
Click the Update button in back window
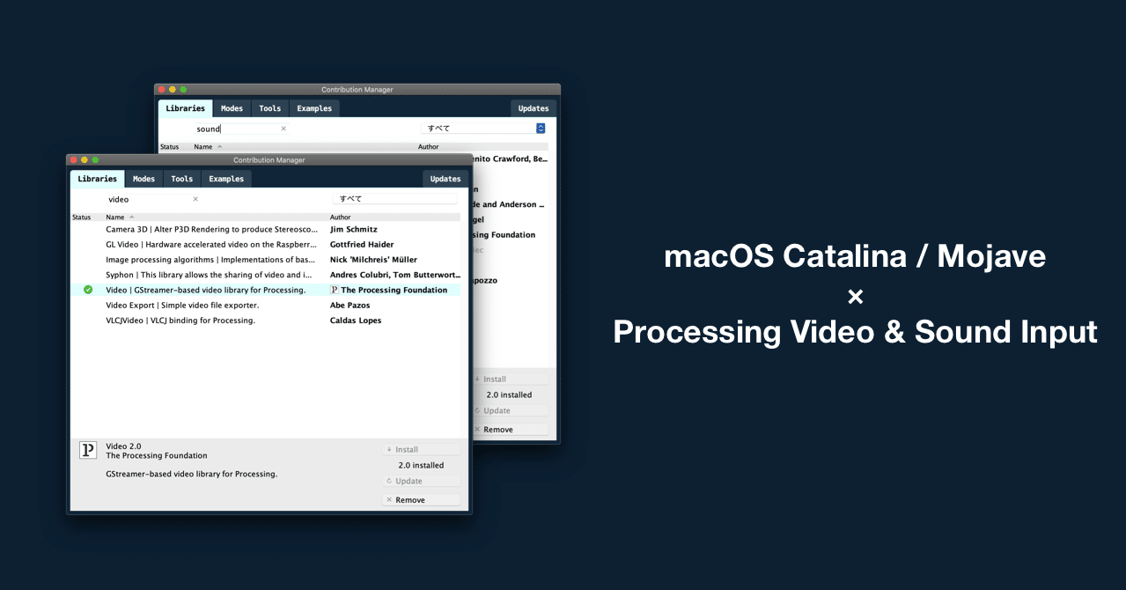point(510,410)
